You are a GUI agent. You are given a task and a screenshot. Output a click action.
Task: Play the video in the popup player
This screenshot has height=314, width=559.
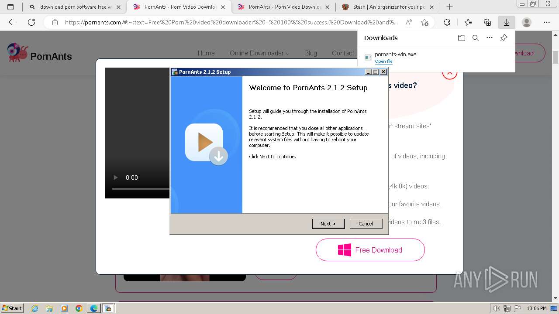coord(116,177)
